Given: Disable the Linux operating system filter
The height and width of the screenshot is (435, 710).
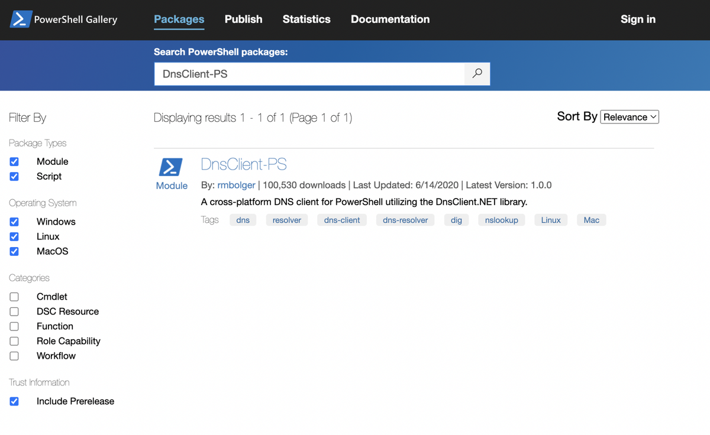Looking at the screenshot, I should pyautogui.click(x=14, y=236).
